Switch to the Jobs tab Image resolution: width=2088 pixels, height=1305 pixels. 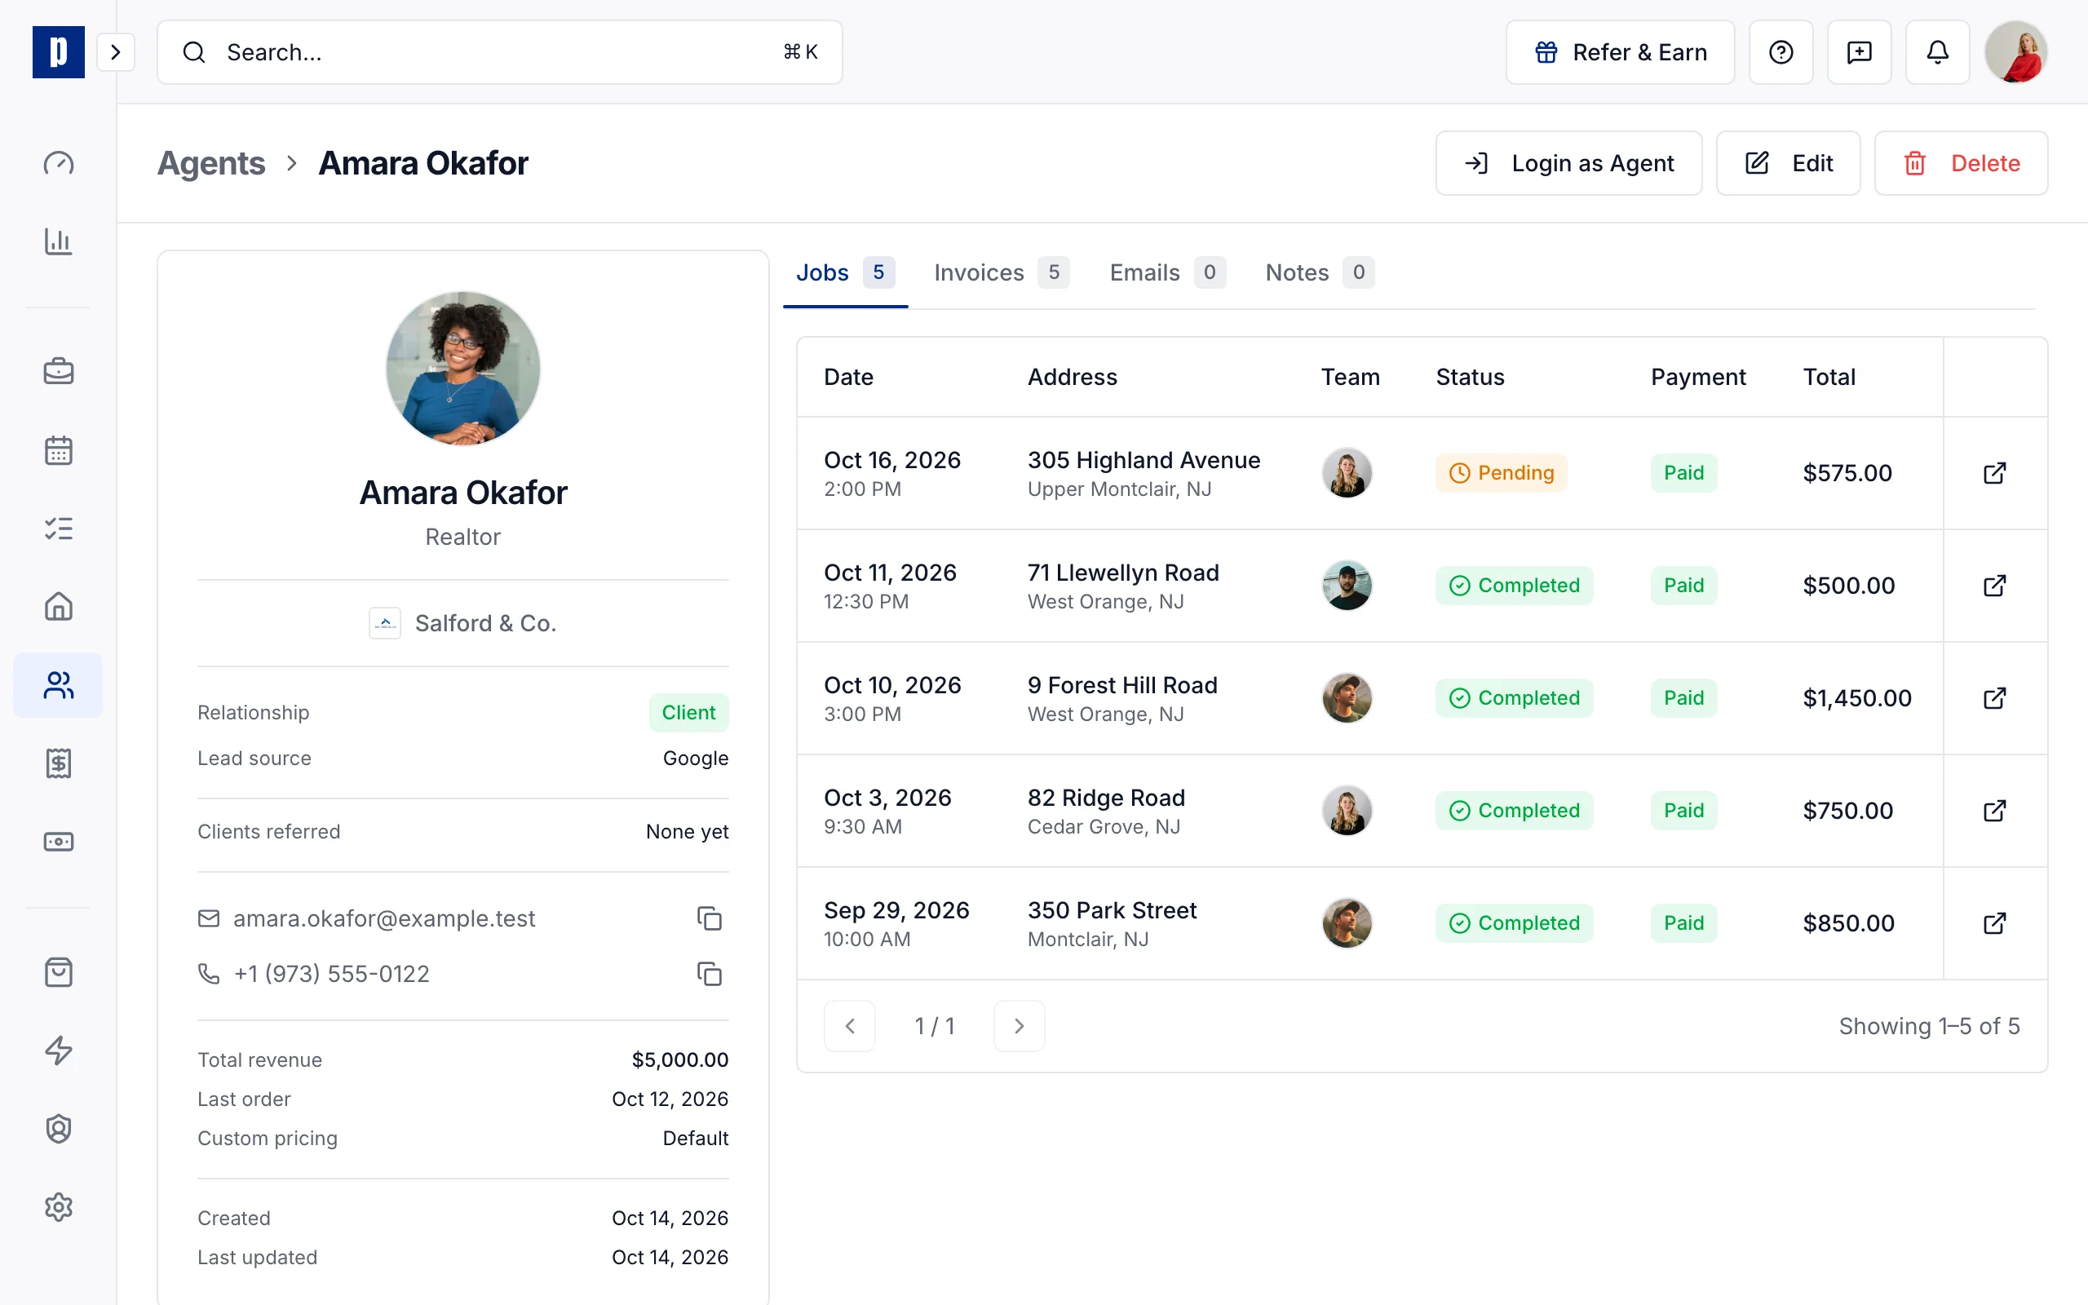click(x=845, y=272)
